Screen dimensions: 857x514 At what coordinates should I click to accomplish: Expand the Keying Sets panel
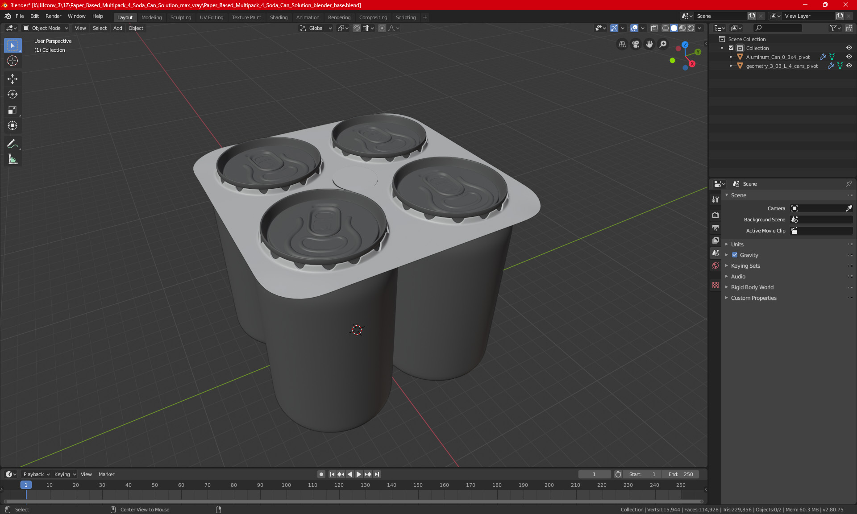click(745, 265)
